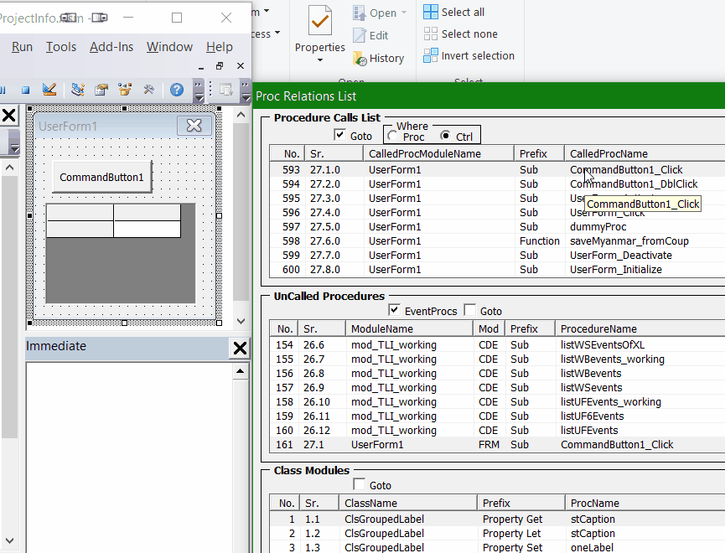Open the Run menu
The width and height of the screenshot is (725, 553).
(x=21, y=47)
